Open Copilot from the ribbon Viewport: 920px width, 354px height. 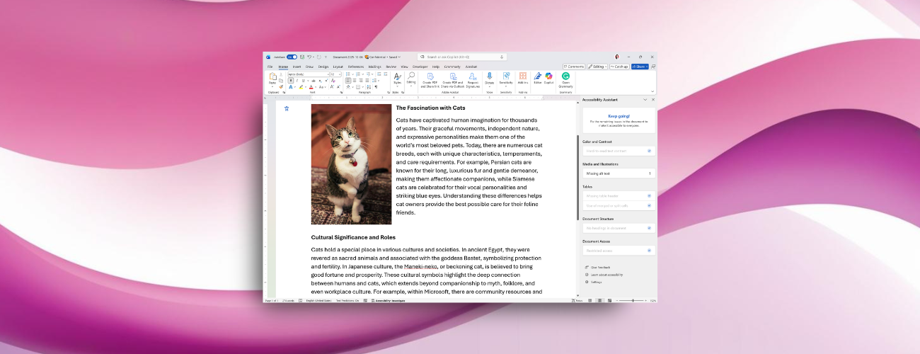(x=548, y=78)
